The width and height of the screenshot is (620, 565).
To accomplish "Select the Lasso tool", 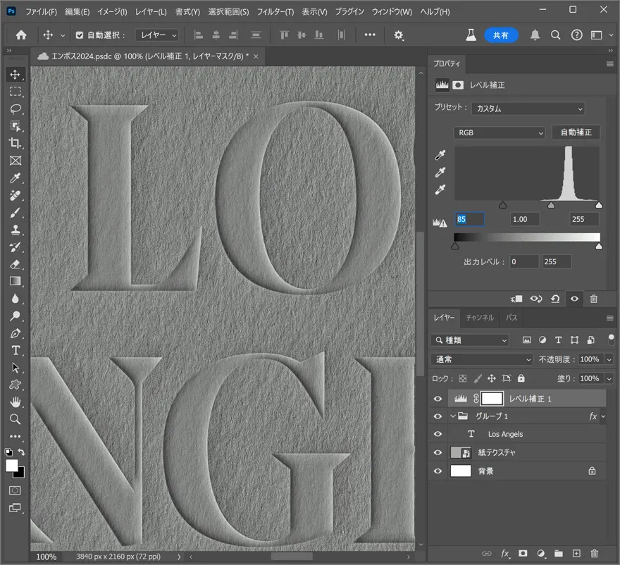I will pyautogui.click(x=15, y=108).
